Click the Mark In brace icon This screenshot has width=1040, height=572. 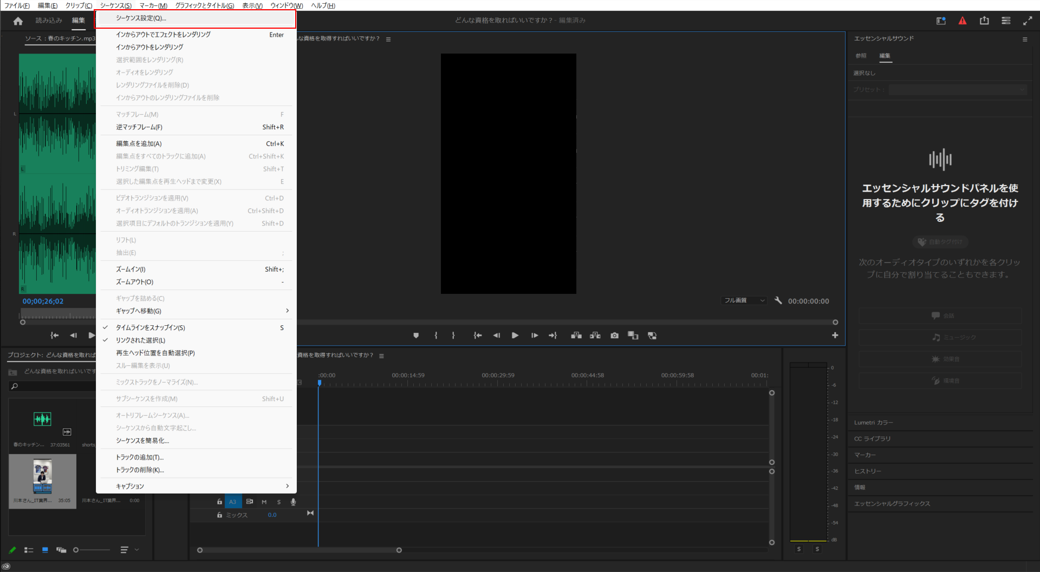(x=436, y=336)
